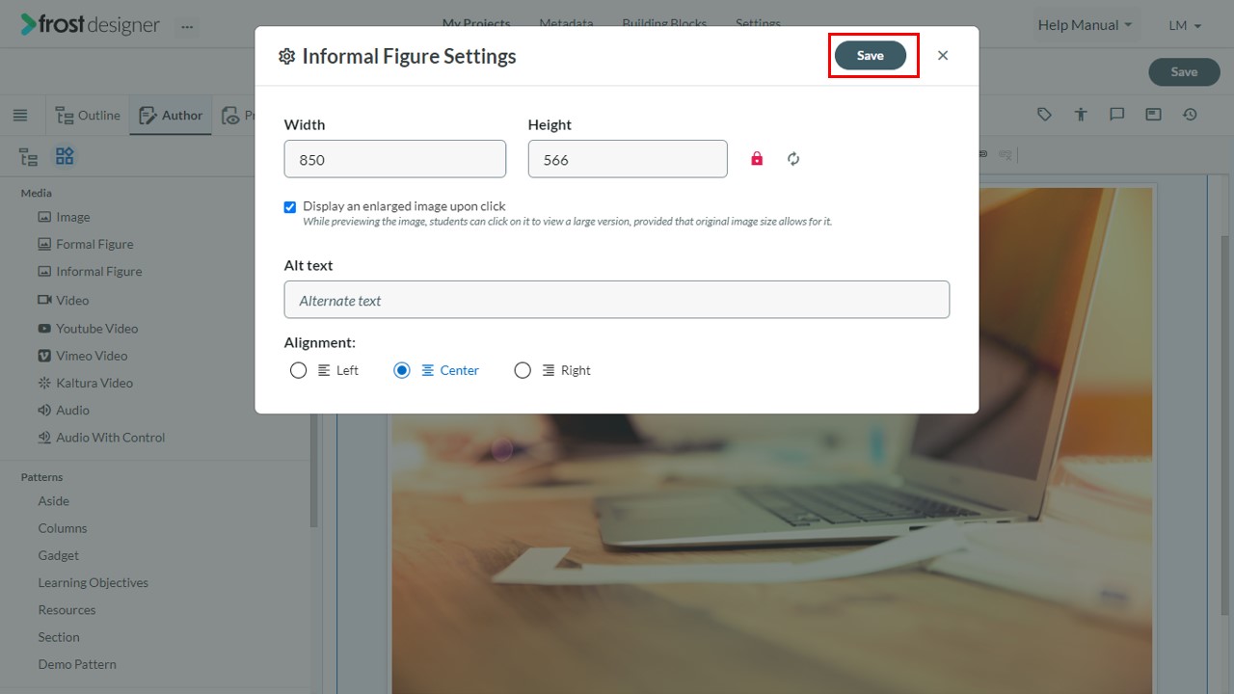This screenshot has width=1234, height=694.
Task: Click the Width input field
Action: click(x=395, y=159)
